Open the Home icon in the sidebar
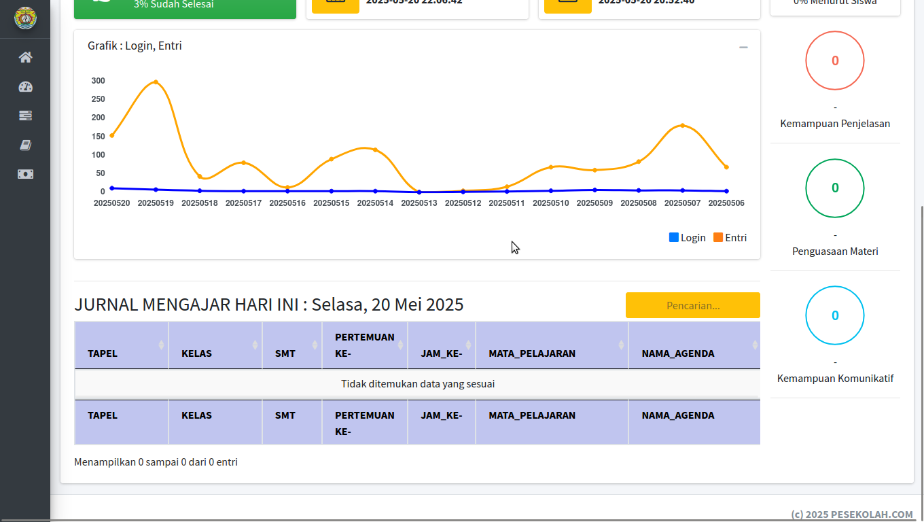The image size is (924, 522). [x=25, y=57]
